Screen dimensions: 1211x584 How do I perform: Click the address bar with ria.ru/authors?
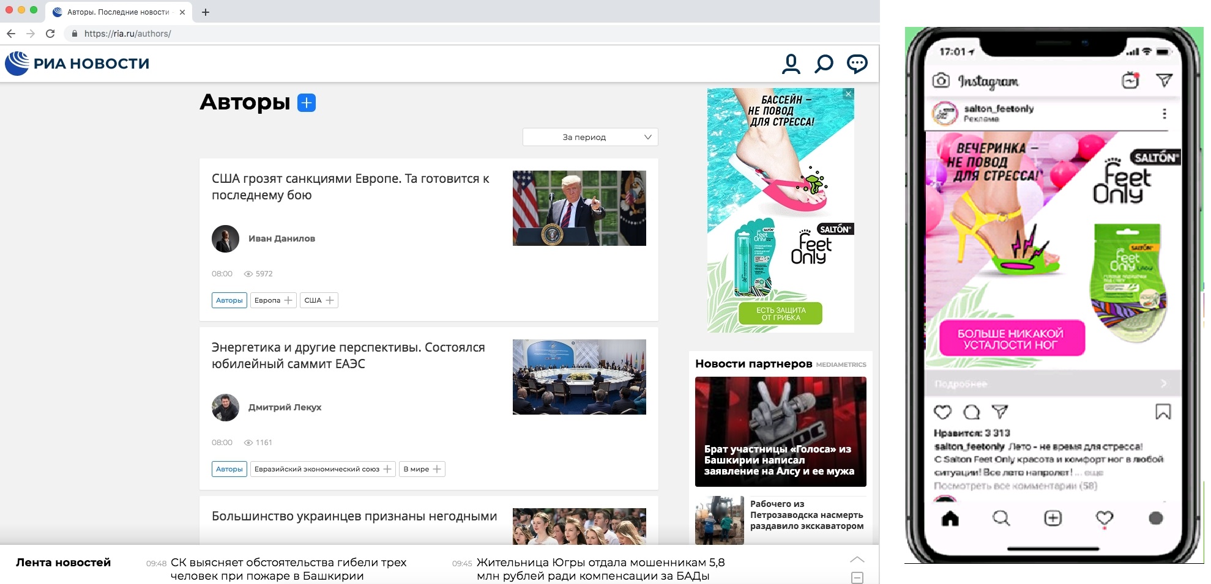pos(471,34)
